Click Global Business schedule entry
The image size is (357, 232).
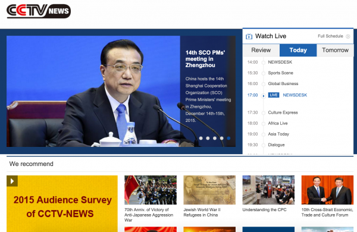point(283,84)
